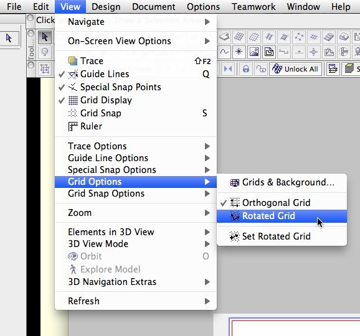Expand Special Snap Options submenu
Screen dimensions: 360x336
point(136,170)
